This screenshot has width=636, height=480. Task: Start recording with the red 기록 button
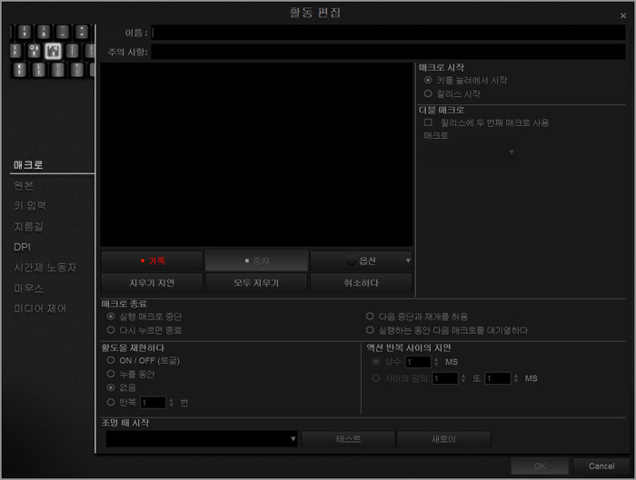pos(152,261)
